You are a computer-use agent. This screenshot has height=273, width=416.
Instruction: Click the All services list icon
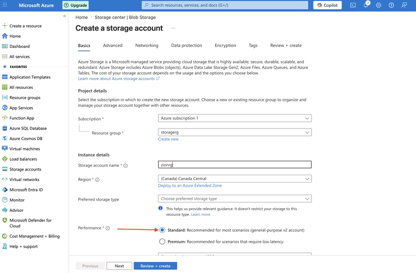(x=5, y=57)
